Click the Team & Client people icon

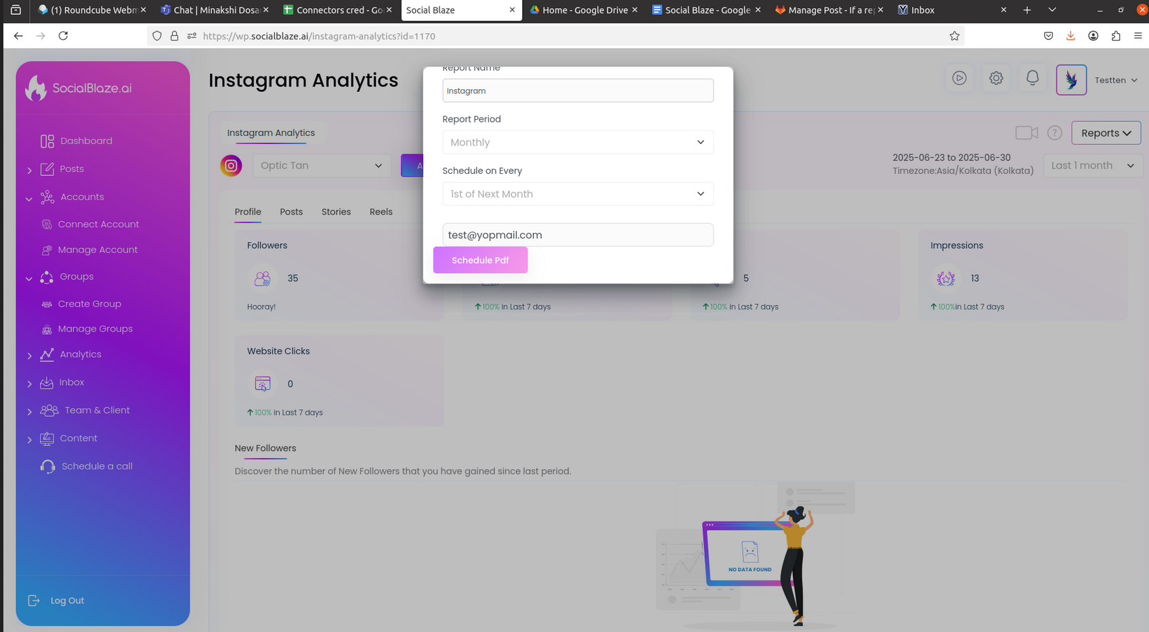[x=49, y=410]
